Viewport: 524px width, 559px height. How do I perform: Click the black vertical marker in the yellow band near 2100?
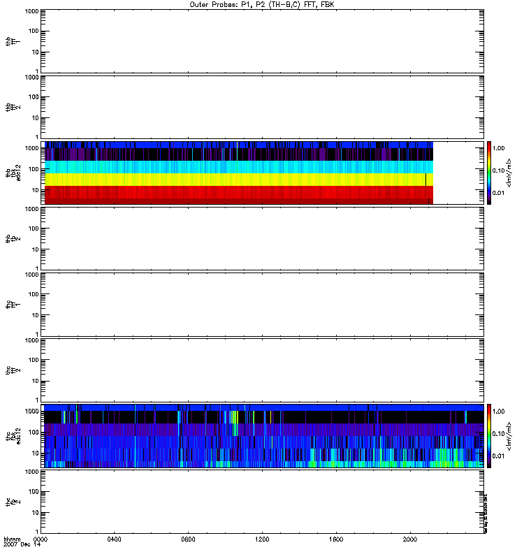(x=425, y=180)
